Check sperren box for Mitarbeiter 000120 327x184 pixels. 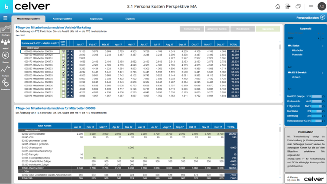click(x=63, y=55)
